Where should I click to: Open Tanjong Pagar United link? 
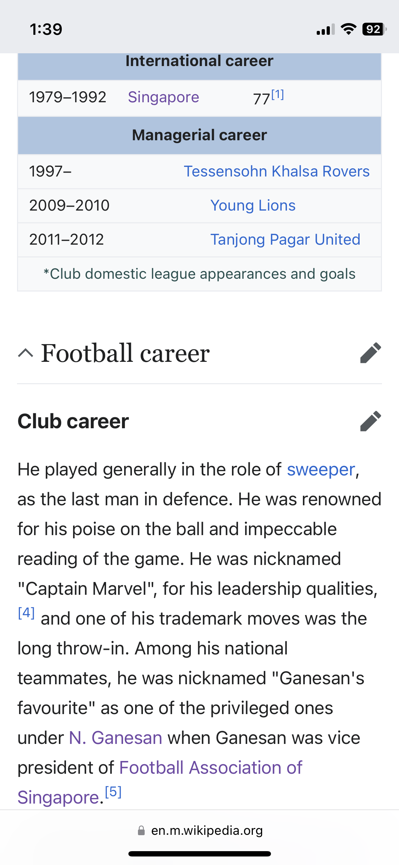(x=285, y=240)
